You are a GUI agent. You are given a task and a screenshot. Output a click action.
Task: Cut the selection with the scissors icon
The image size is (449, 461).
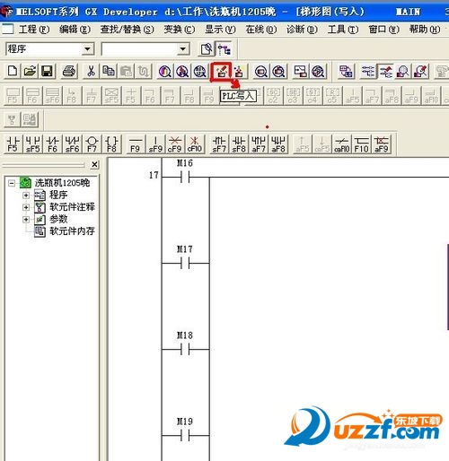point(91,72)
